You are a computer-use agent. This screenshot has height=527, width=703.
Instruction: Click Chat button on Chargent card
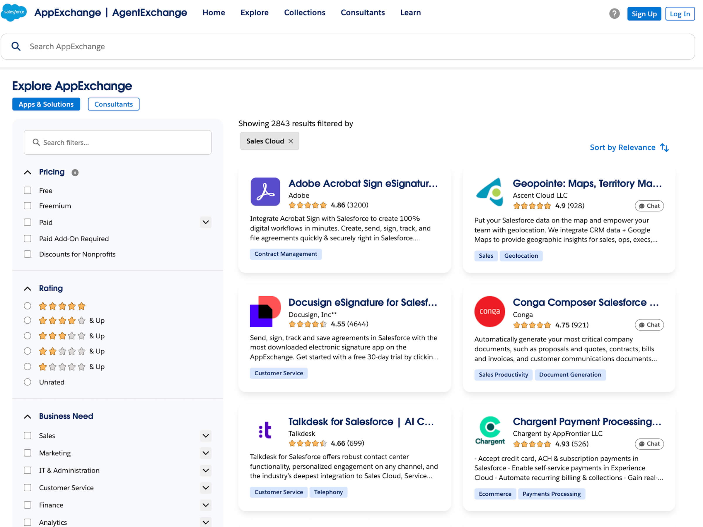coord(649,444)
